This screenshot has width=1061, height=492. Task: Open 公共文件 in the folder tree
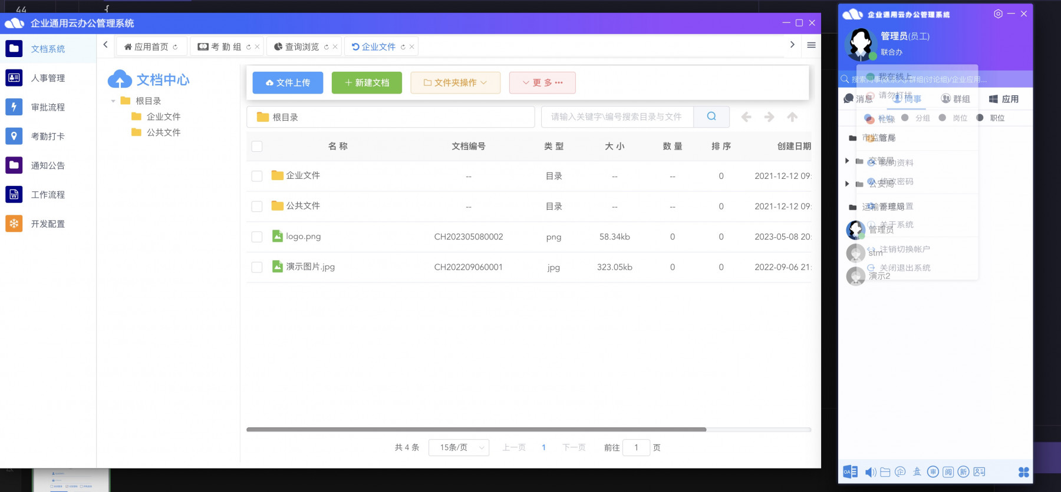pos(163,132)
